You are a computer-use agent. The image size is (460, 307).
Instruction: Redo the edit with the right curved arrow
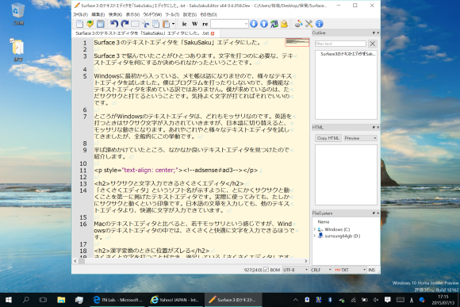[x=125, y=24]
